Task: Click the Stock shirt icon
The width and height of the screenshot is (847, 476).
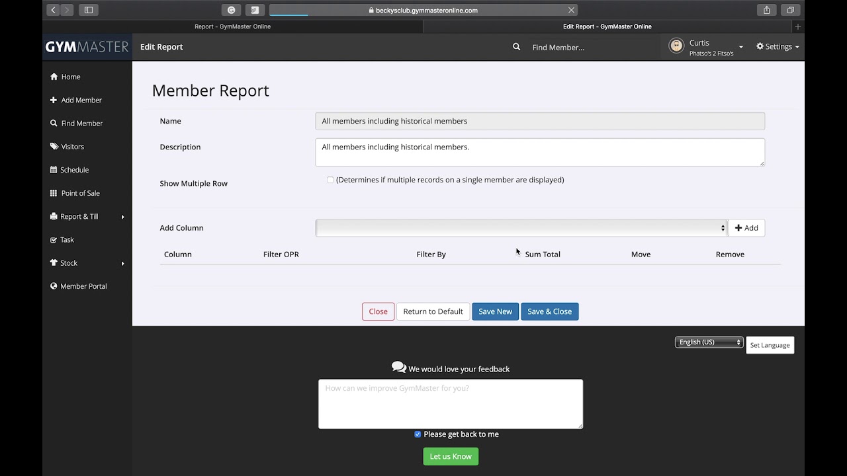Action: (54, 263)
